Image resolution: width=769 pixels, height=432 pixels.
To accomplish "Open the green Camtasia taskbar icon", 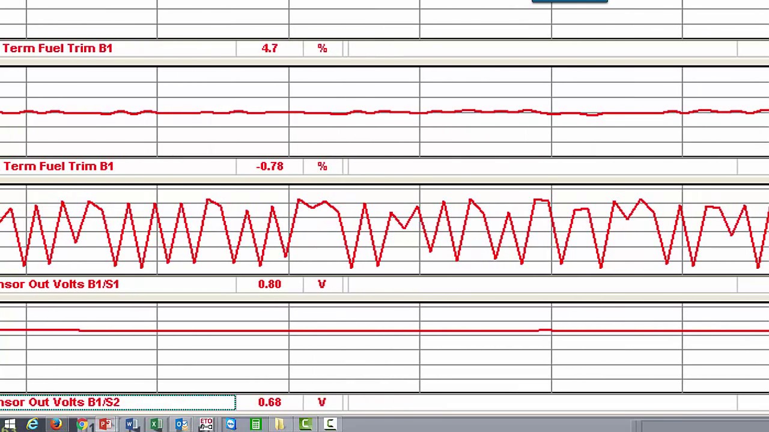I will [305, 425].
